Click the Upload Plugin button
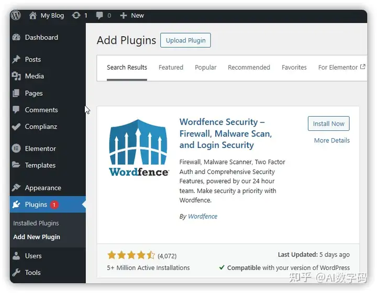Image resolution: width=377 pixels, height=293 pixels. tap(185, 40)
